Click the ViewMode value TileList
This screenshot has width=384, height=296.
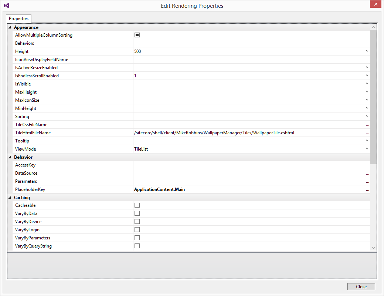click(x=141, y=149)
